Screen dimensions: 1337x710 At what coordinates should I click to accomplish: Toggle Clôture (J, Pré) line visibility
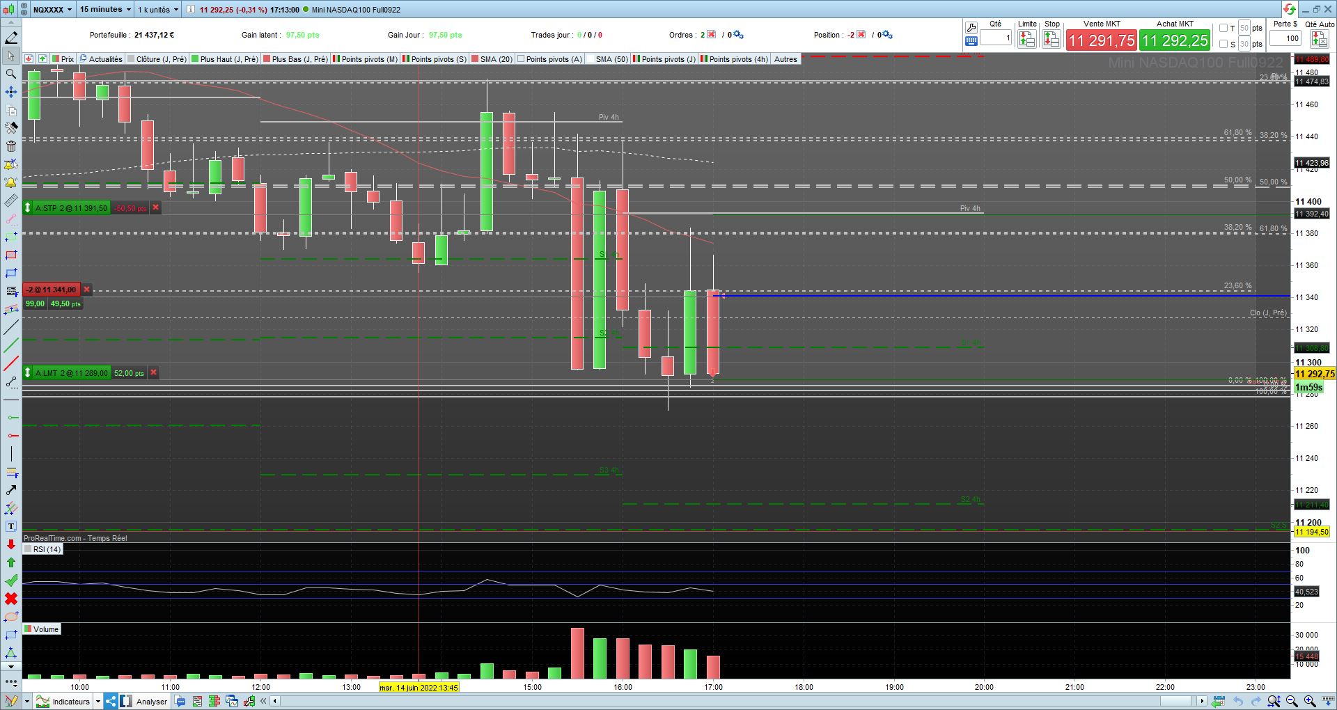pyautogui.click(x=131, y=59)
